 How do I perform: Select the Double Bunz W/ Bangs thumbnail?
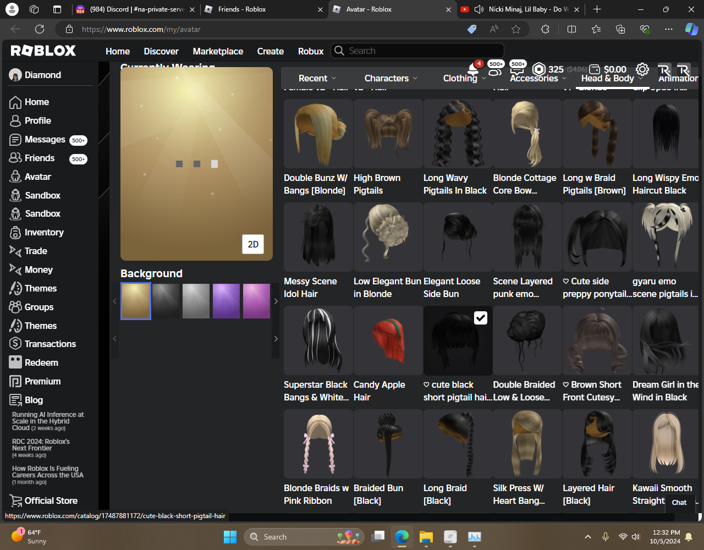318,134
